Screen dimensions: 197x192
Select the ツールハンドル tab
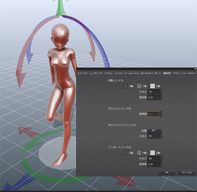click(132, 73)
